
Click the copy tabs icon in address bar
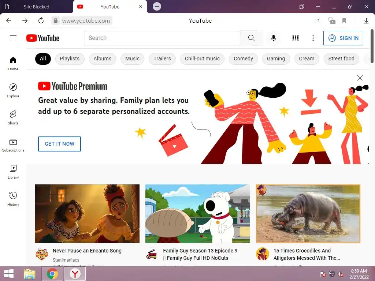click(318, 20)
